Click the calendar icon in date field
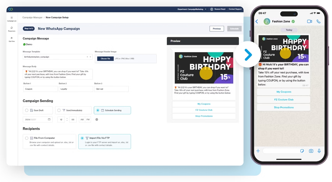 (49, 119)
